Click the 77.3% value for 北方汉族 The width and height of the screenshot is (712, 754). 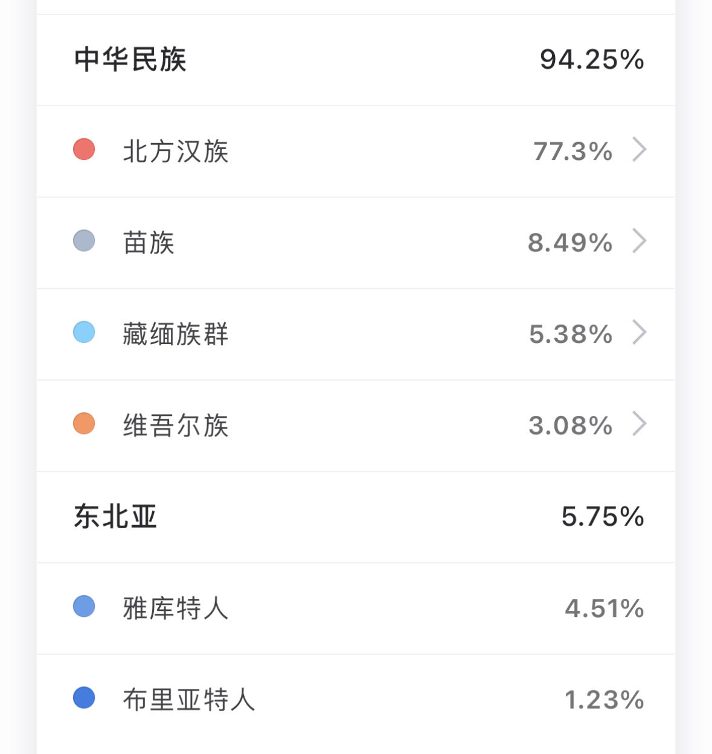point(573,151)
